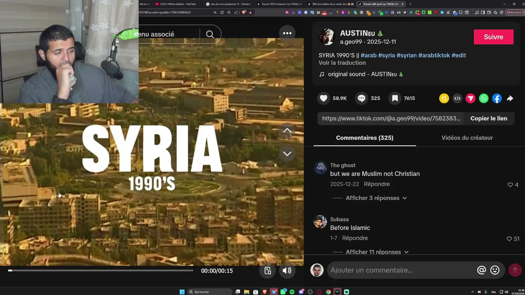Expand Afficher 3 réponses under The ghost
Viewport: 525px width, 295px height.
coord(376,198)
